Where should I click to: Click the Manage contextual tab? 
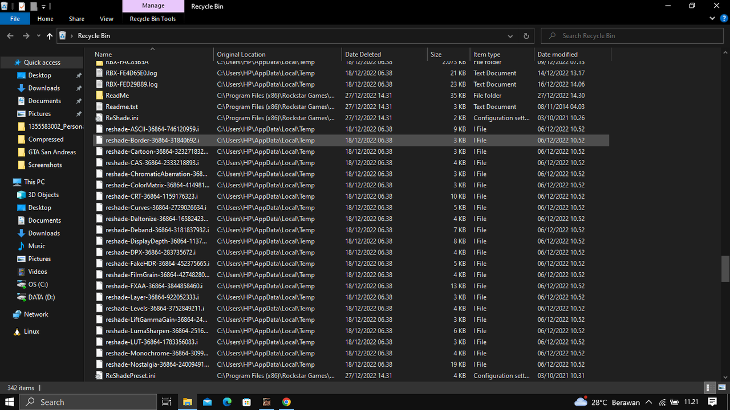153,6
